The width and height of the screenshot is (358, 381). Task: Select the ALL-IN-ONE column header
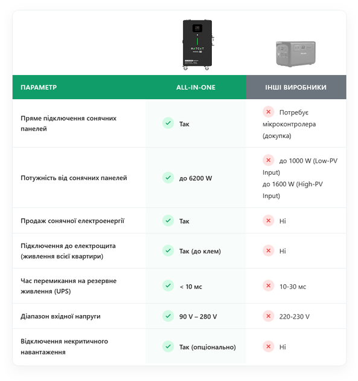196,87
